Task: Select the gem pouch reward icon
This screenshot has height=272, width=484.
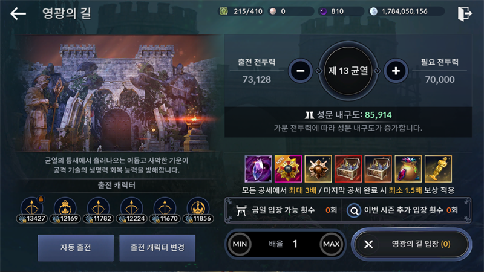Action: (x=408, y=169)
